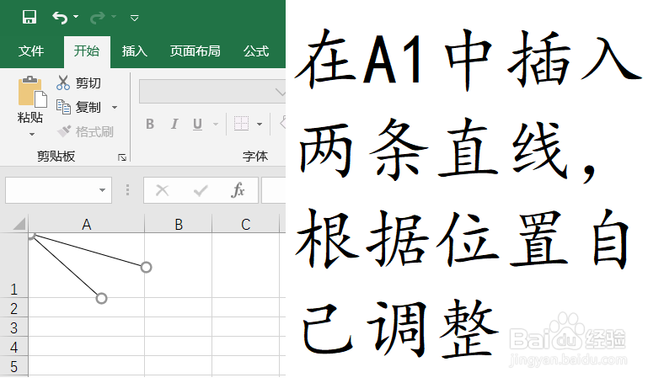Screen dimensions: 664x383
Task: Click the Select All corner triangle
Action: [x=19, y=223]
